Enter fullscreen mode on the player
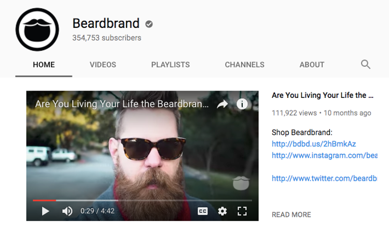The height and width of the screenshot is (233, 389). pyautogui.click(x=242, y=211)
